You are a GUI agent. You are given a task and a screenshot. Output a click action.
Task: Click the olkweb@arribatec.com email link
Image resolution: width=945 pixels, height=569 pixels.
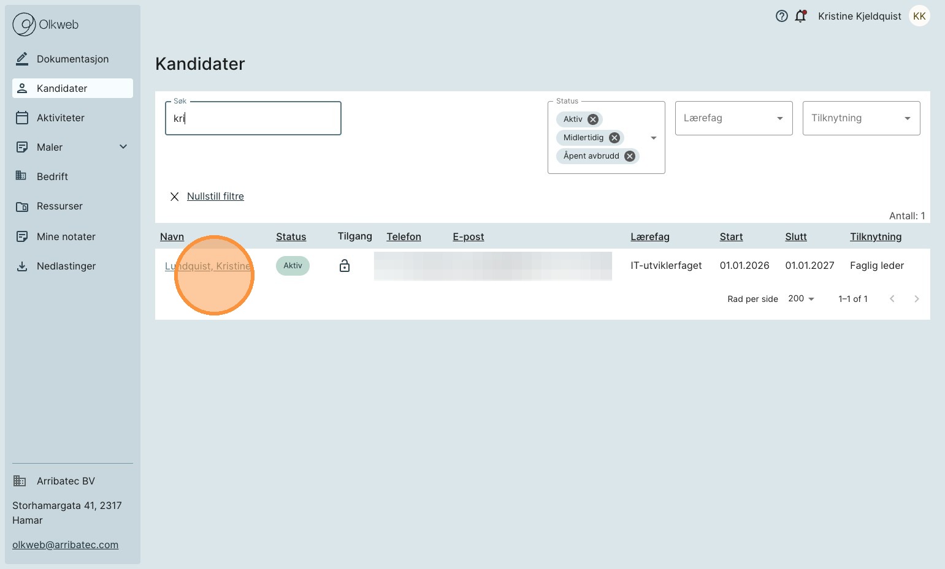tap(65, 545)
